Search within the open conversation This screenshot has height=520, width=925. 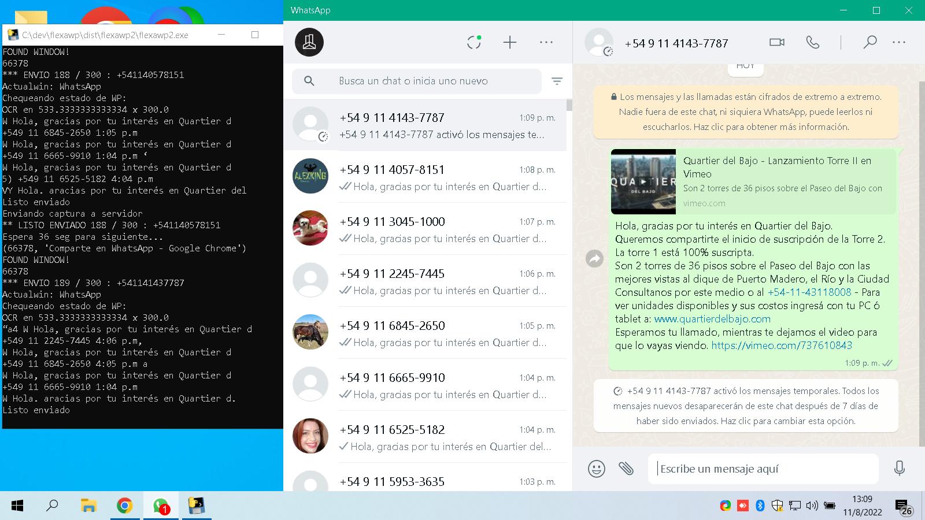(870, 42)
